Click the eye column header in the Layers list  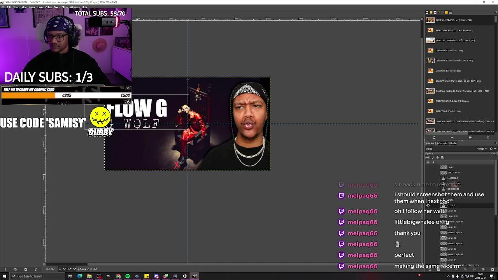pyautogui.click(x=428, y=162)
